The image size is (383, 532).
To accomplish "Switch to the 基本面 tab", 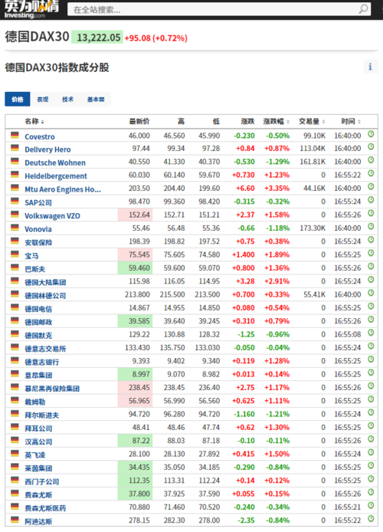I will pyautogui.click(x=96, y=100).
